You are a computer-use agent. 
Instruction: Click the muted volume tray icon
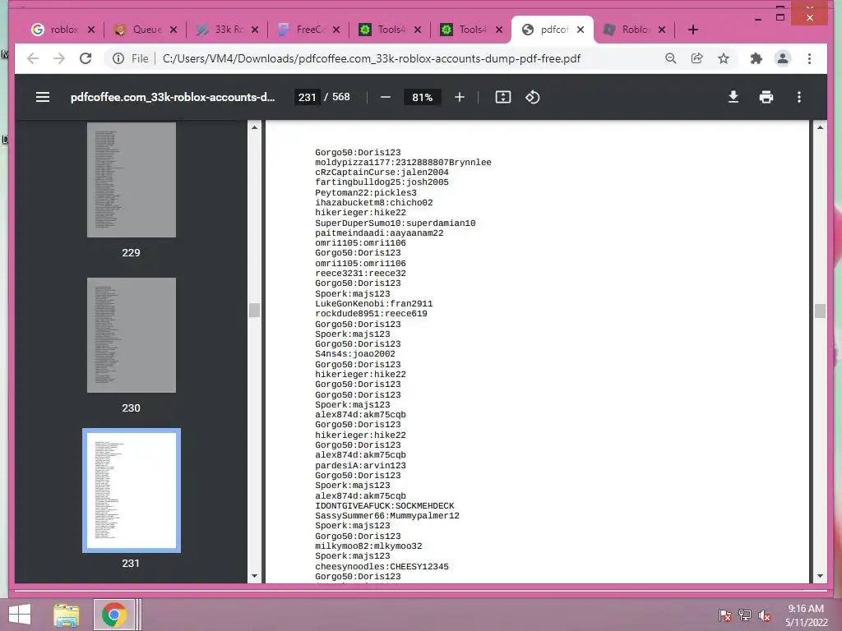click(x=765, y=615)
